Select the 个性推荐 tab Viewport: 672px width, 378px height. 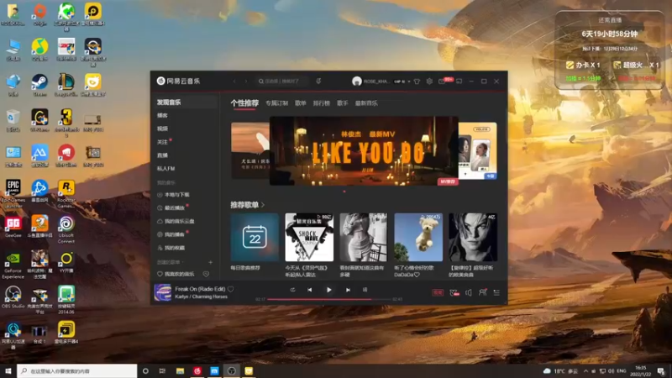[x=244, y=102]
